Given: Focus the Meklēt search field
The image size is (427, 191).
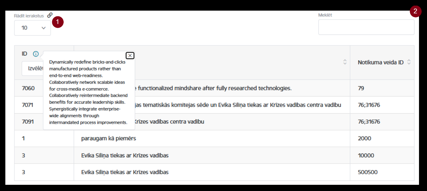Looking at the screenshot, I should tap(366, 27).
